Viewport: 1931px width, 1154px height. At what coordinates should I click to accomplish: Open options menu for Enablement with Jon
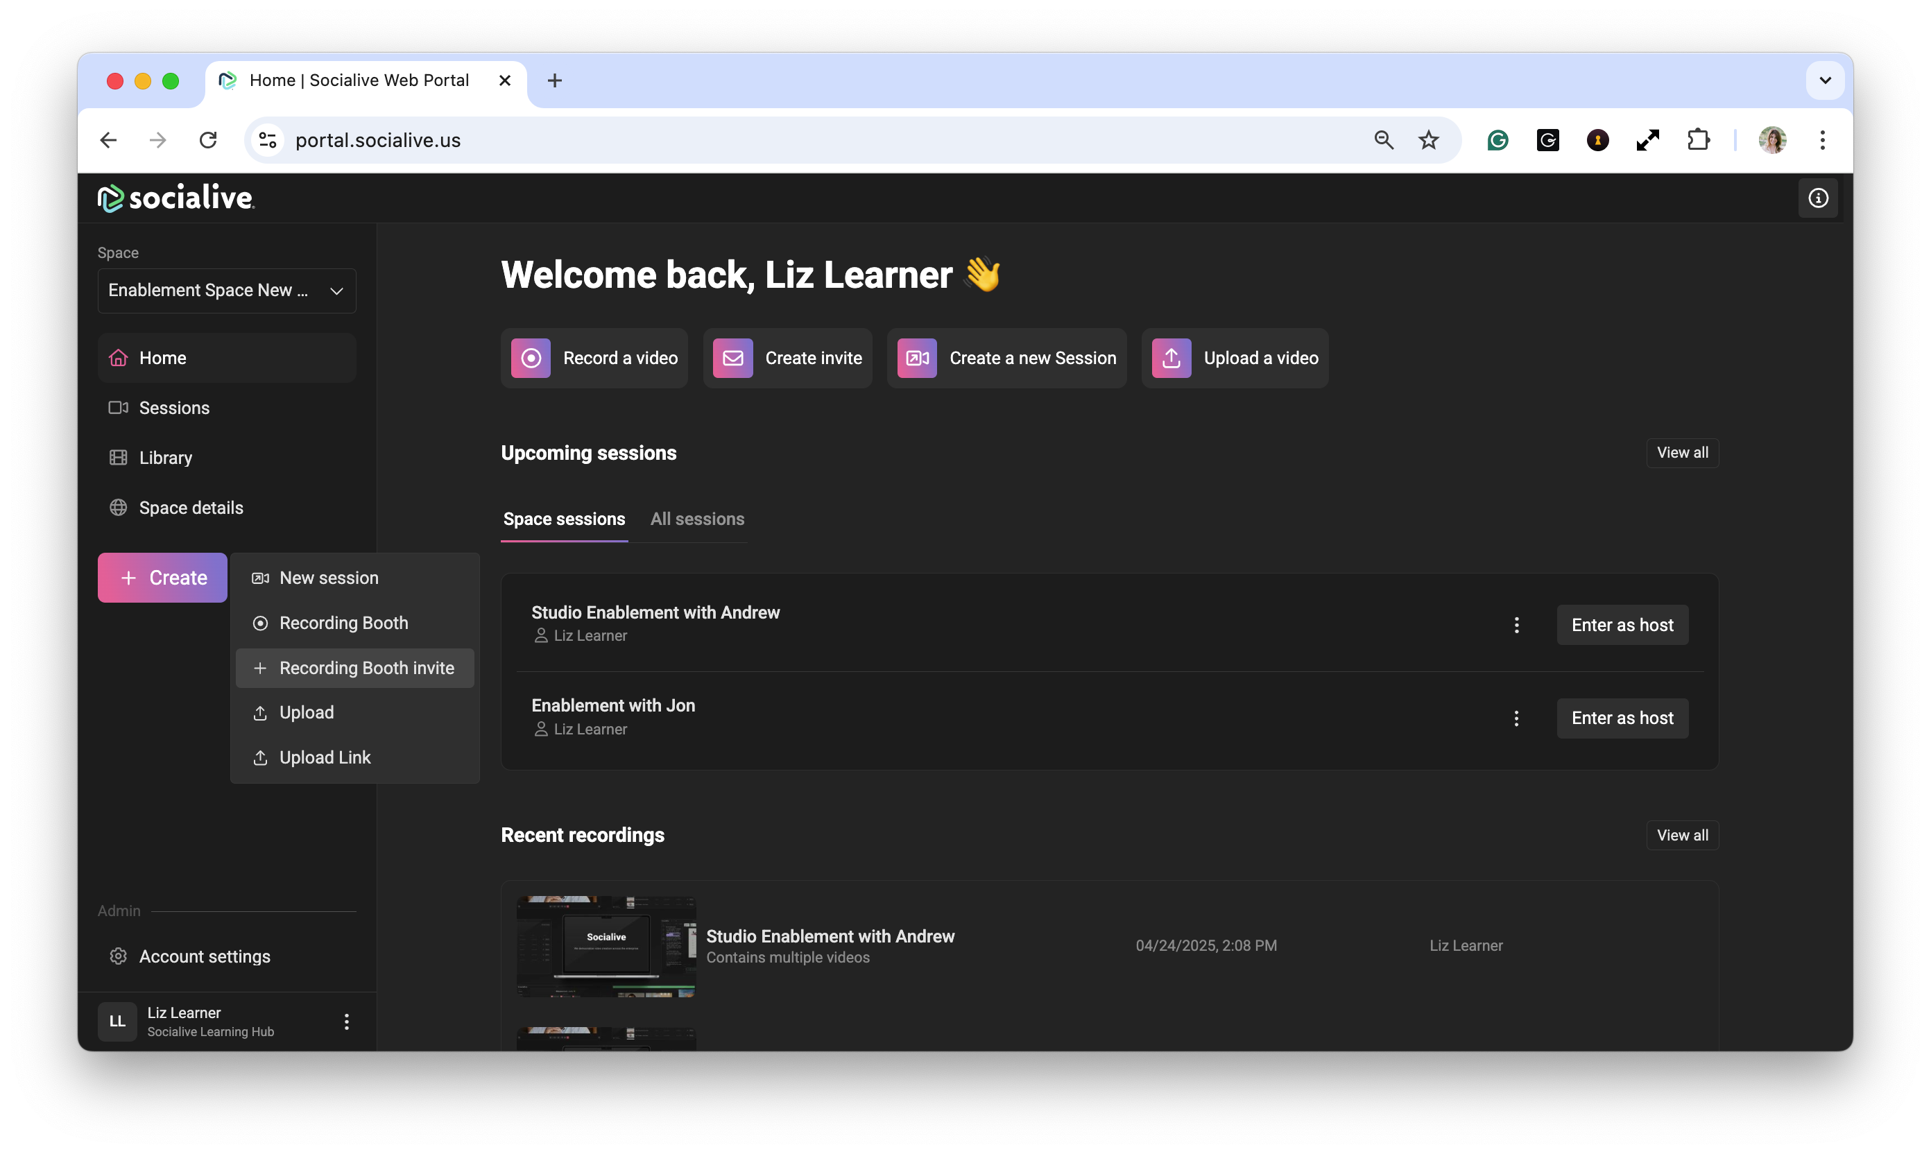click(x=1516, y=718)
